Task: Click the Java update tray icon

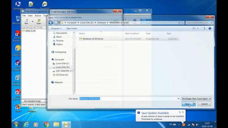Action: pos(184,125)
